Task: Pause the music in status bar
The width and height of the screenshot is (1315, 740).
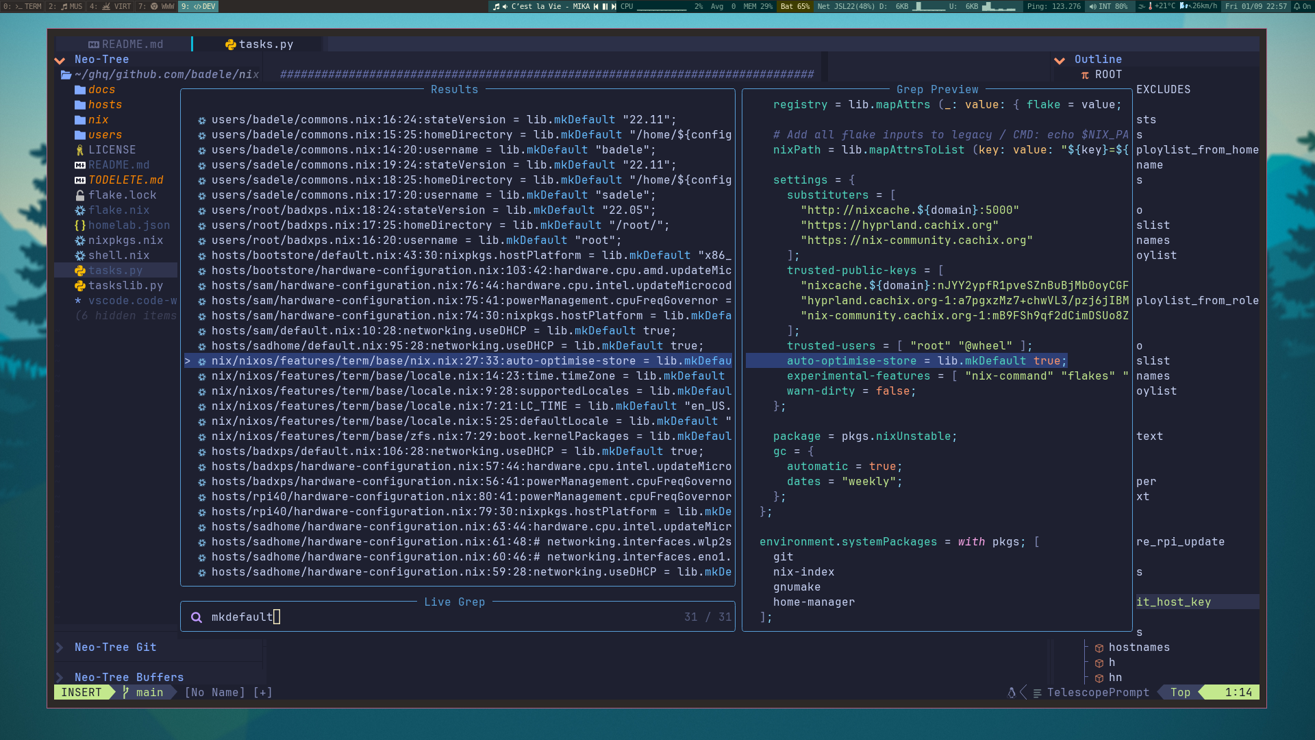Action: click(605, 6)
